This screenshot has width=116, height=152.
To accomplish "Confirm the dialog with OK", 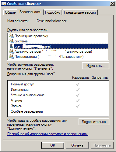I will [x=53, y=145].
